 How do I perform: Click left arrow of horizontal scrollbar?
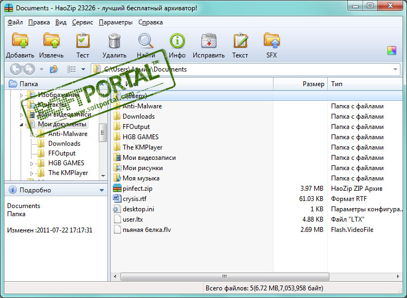tap(115, 276)
